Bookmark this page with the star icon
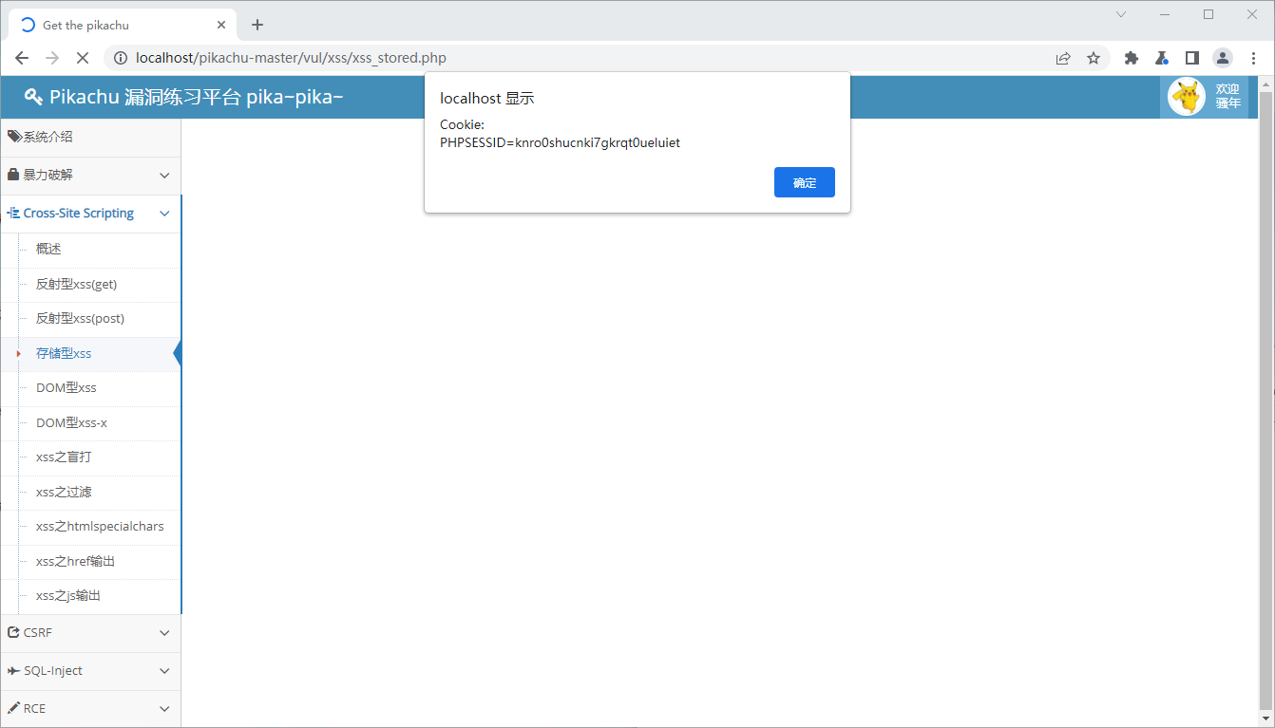 [1094, 58]
